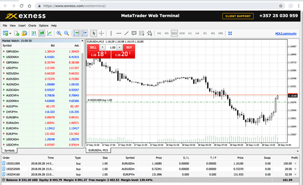303x185 pixels.
Task: Zoom in on the chart
Action: [59, 34]
